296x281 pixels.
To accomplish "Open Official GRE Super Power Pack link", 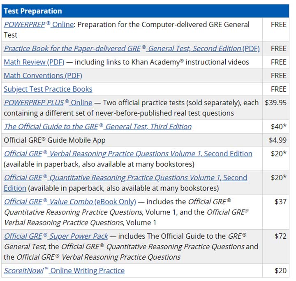I will click(56, 236).
